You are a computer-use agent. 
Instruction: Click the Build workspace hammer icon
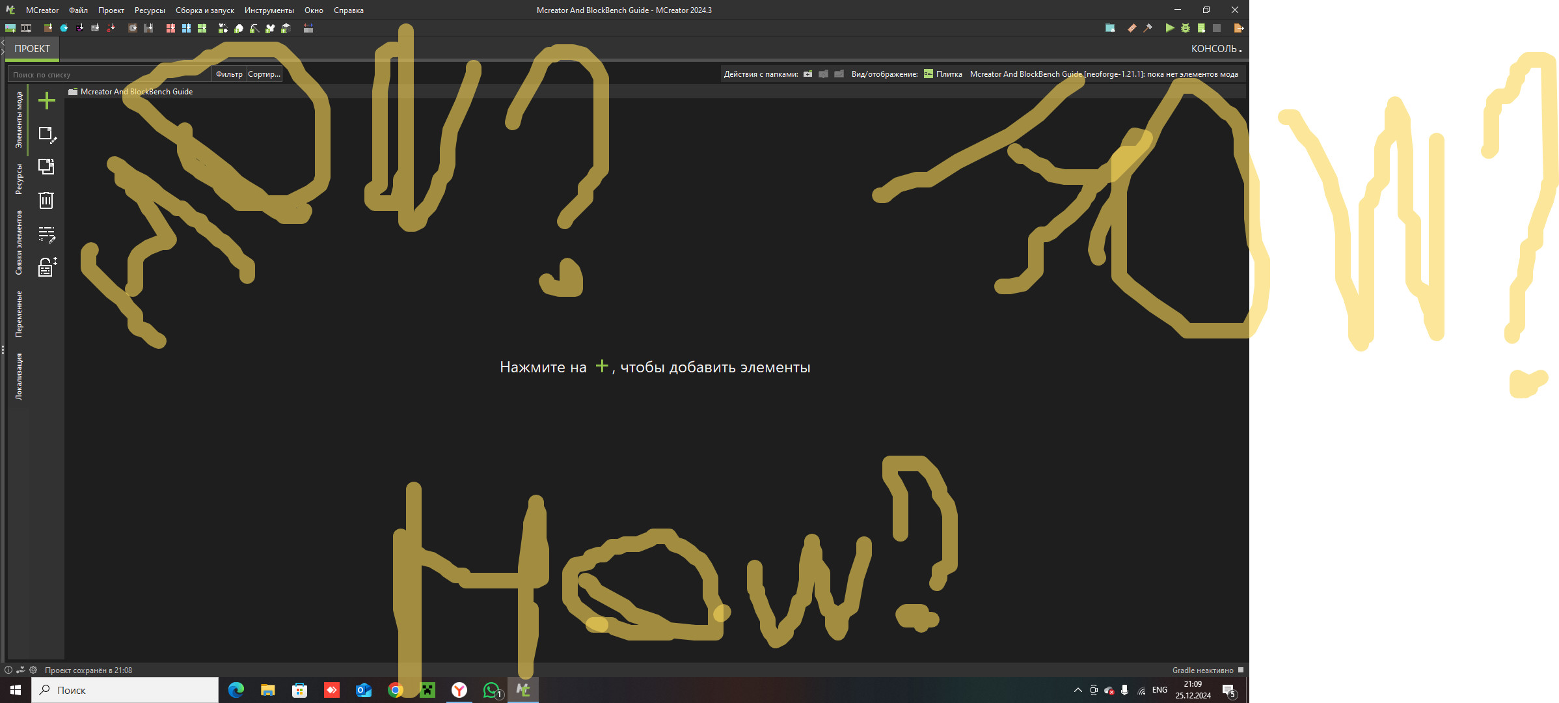pos(1148,28)
